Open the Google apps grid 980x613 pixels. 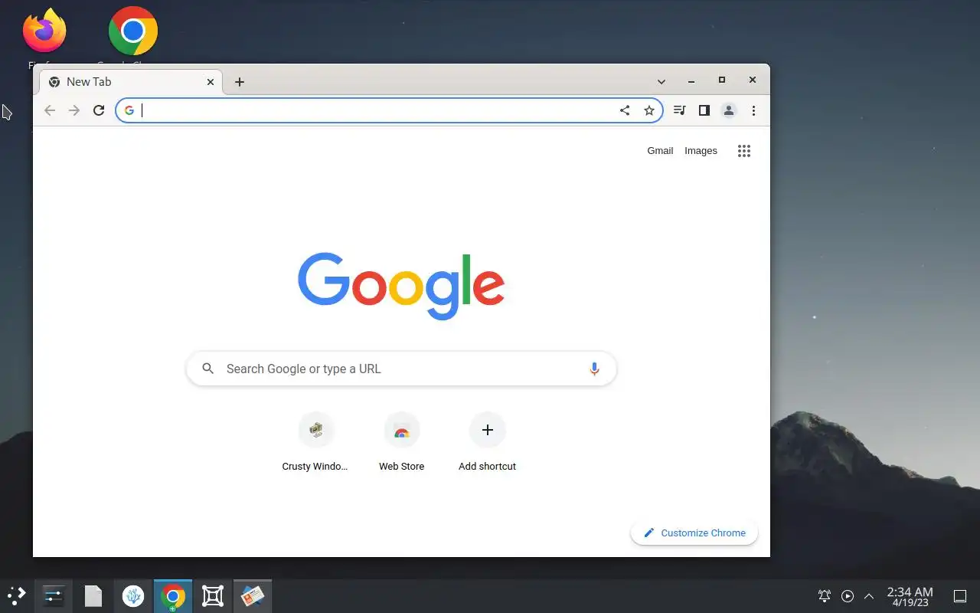coord(743,151)
